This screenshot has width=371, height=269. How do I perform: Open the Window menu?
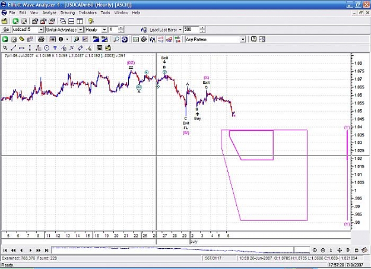coord(121,13)
